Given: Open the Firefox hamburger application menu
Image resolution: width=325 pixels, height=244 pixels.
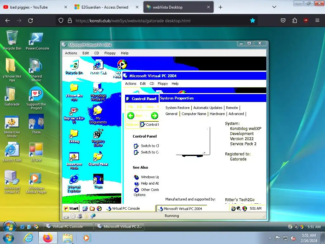Looking at the screenshot, I should click(x=317, y=20).
